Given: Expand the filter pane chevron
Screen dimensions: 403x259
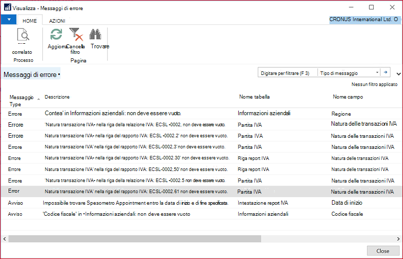Looking at the screenshot, I should tap(398, 74).
